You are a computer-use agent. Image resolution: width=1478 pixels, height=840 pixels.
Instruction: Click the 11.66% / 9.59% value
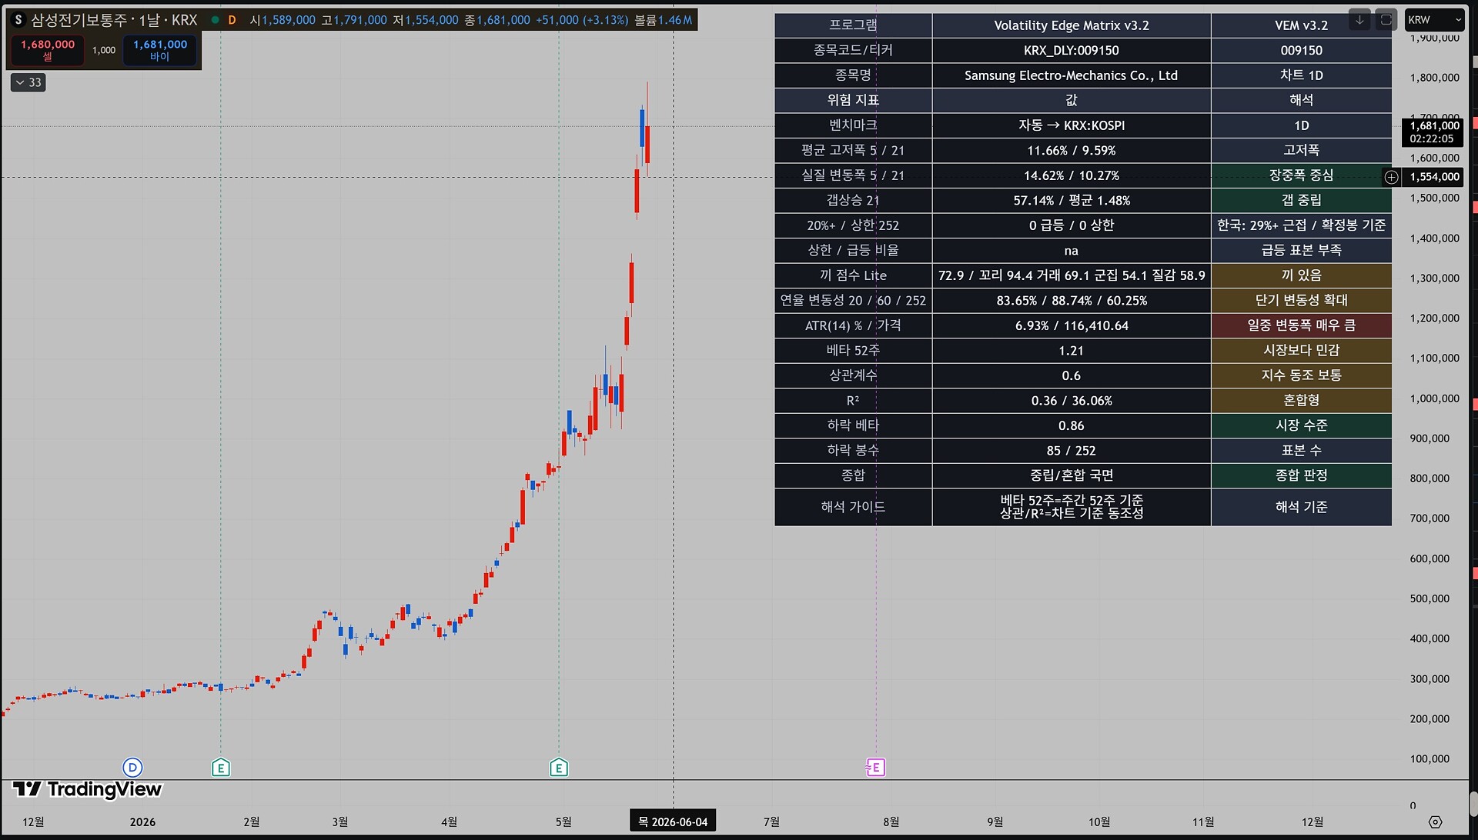click(1072, 150)
